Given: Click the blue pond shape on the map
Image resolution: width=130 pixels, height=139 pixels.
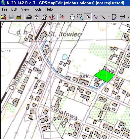Looking at the screenshot, I should 65,57.
